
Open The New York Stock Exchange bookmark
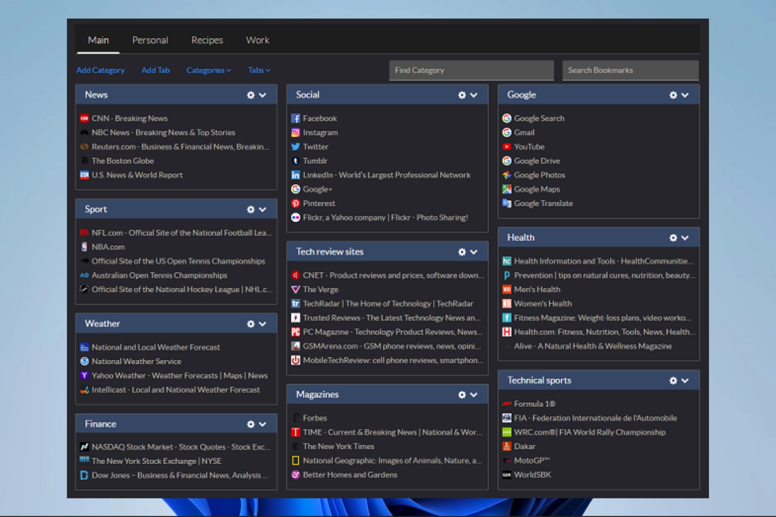click(x=156, y=461)
